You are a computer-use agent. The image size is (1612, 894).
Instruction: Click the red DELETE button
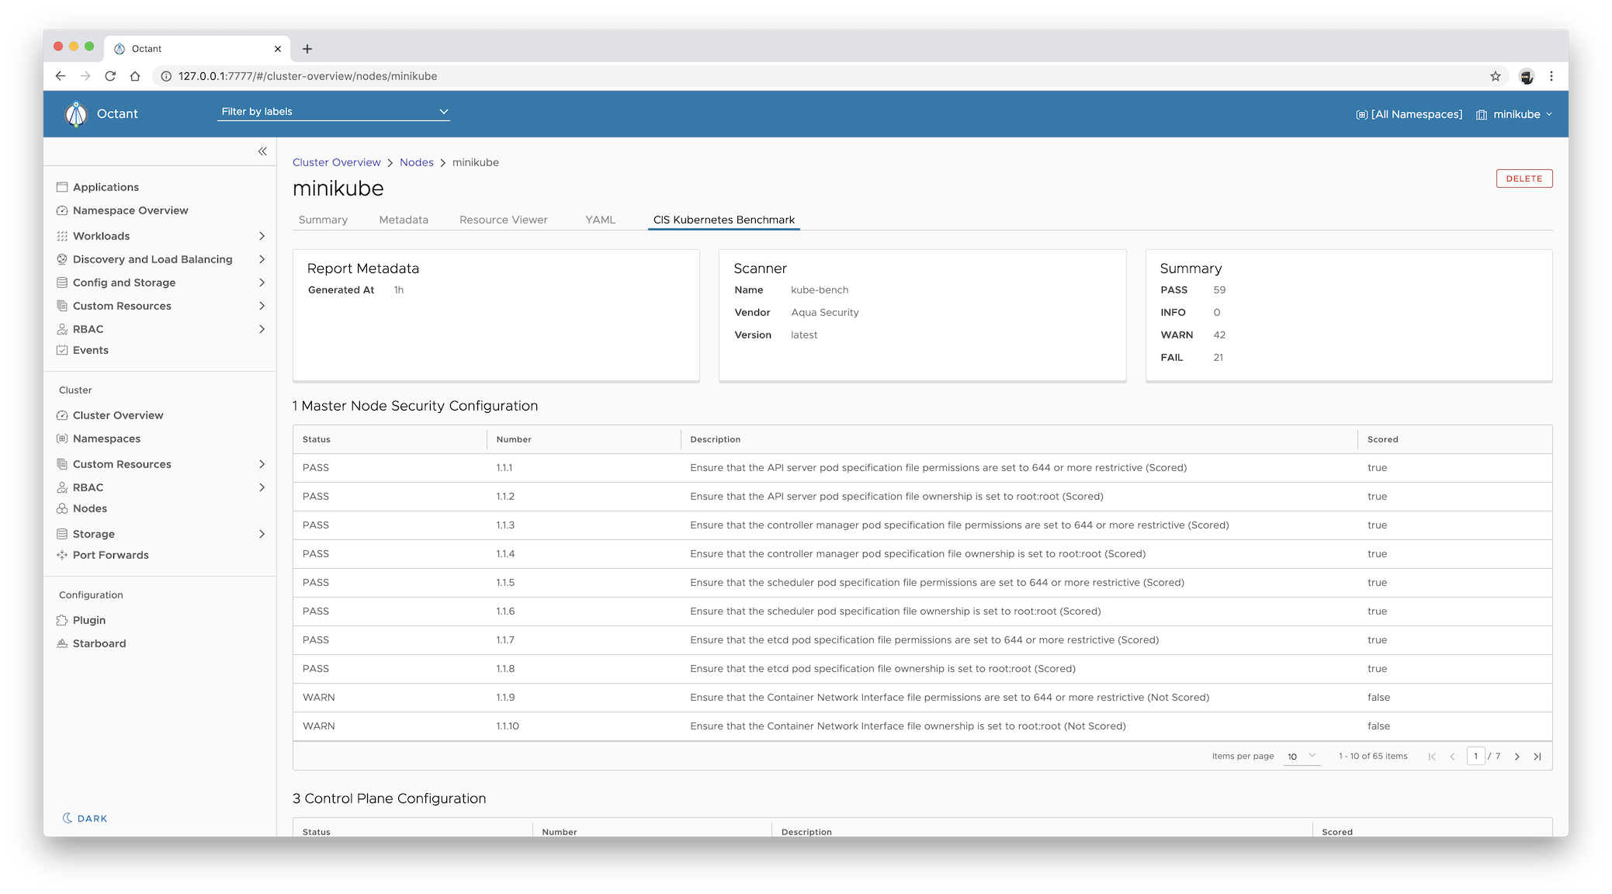tap(1524, 178)
